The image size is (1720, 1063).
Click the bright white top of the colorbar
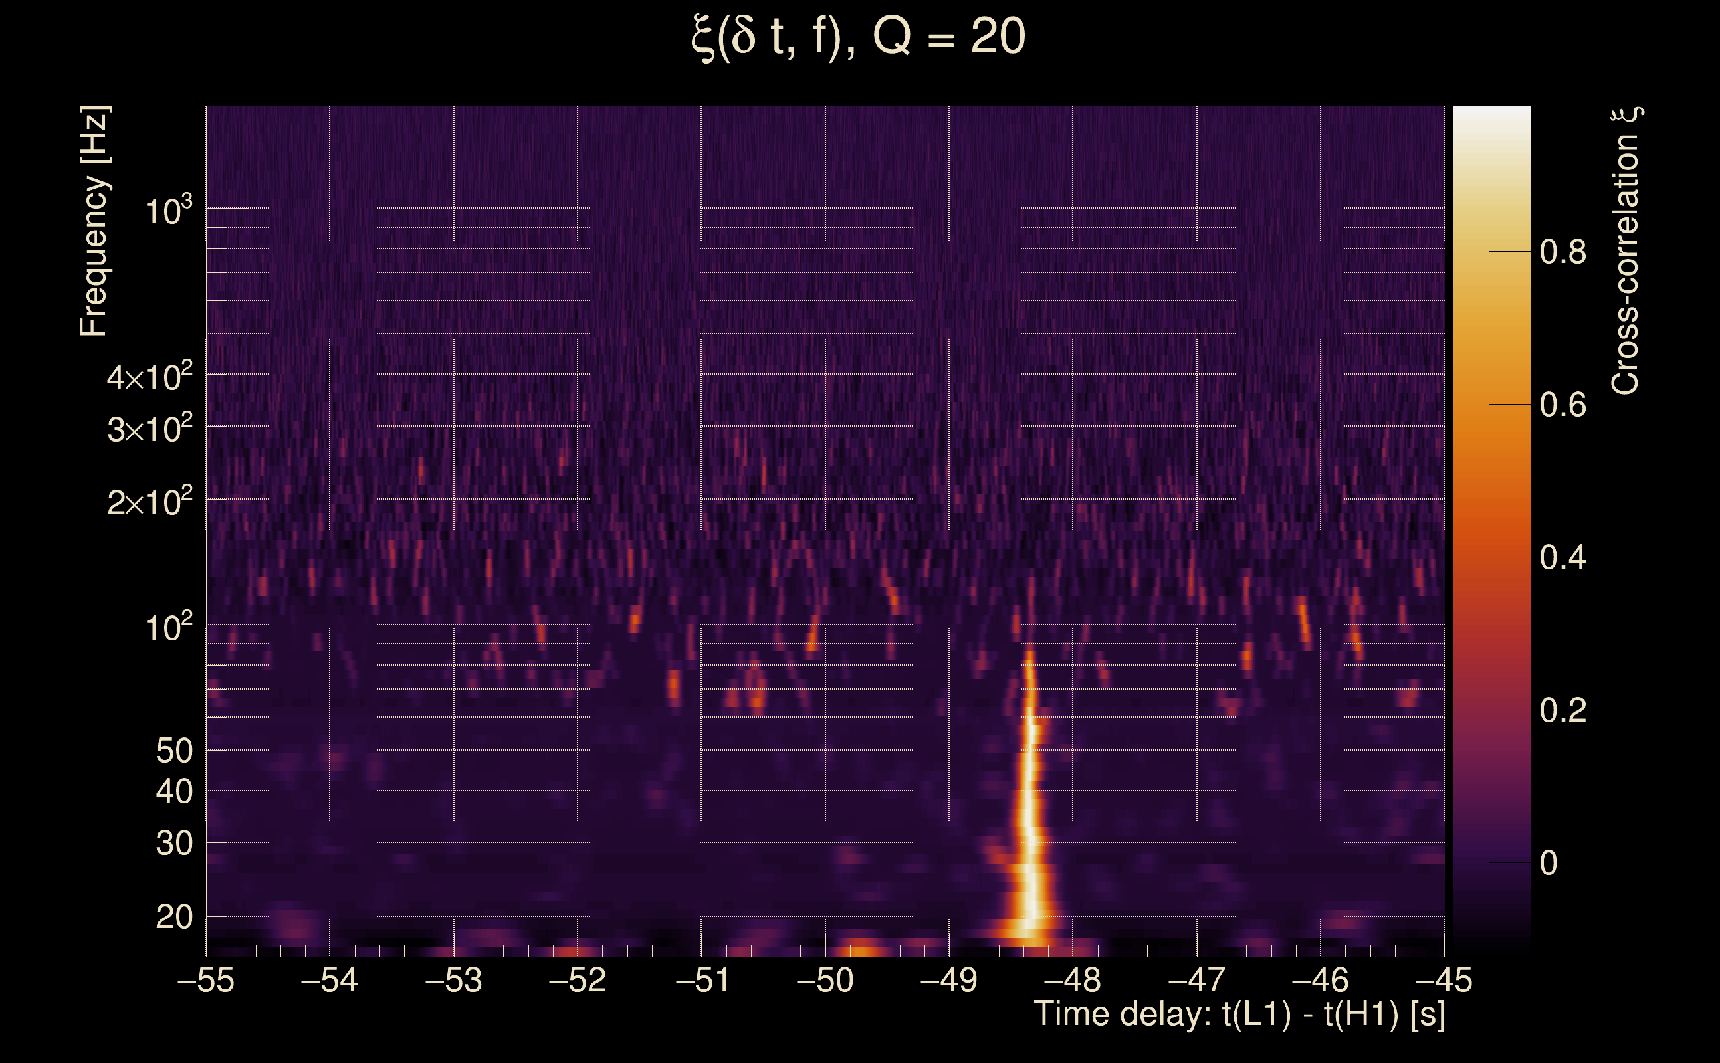(1491, 116)
